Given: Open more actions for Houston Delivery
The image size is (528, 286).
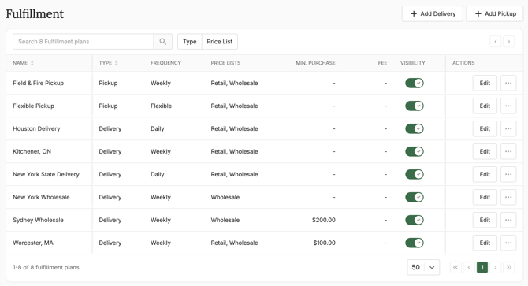Looking at the screenshot, I should 508,129.
